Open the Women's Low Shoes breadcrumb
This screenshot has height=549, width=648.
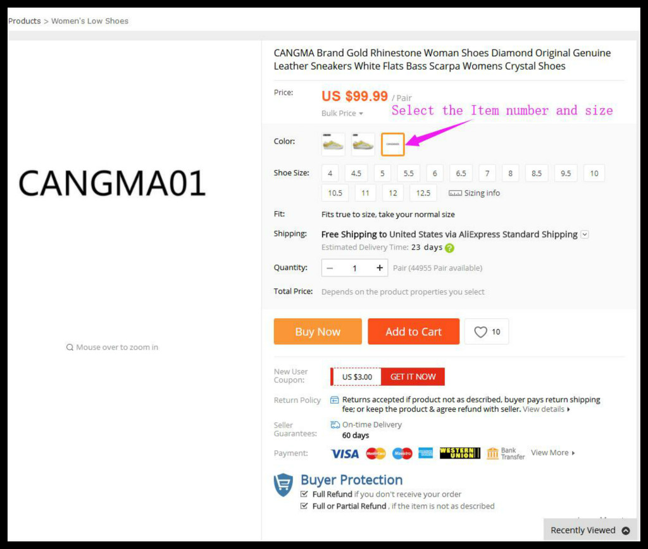point(90,21)
